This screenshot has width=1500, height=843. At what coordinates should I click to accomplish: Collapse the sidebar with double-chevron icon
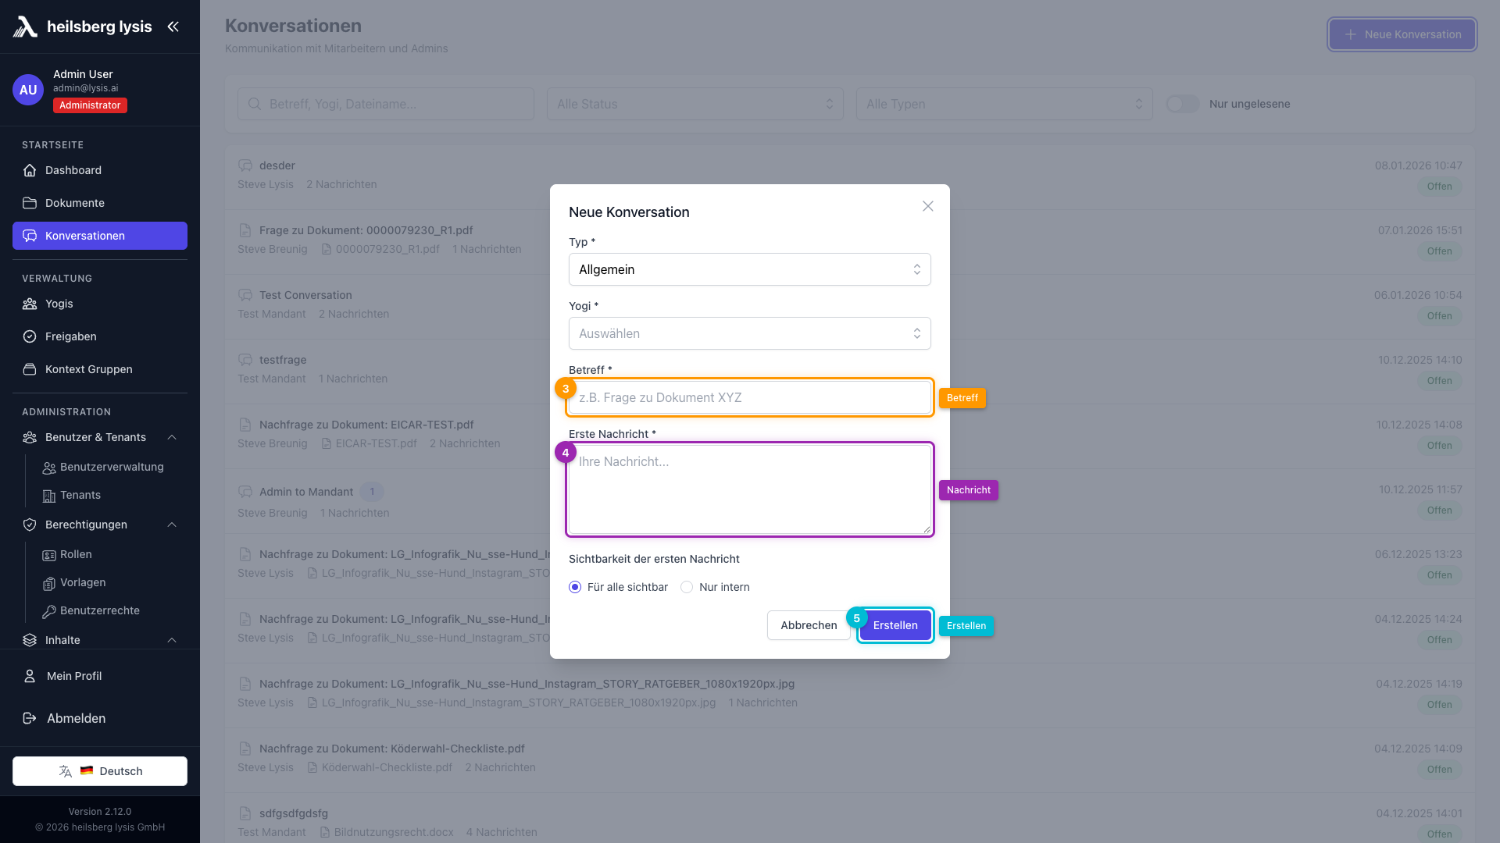[x=173, y=27]
